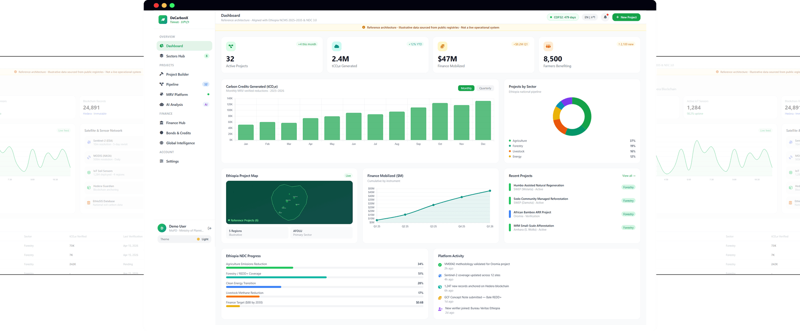Click the New Project button

tap(626, 17)
